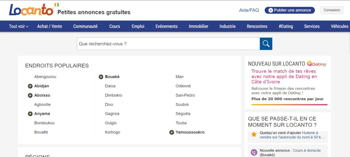Screen dimensions: 350x157
Task: Click the Dating logo in the promo box
Action: [317, 64]
